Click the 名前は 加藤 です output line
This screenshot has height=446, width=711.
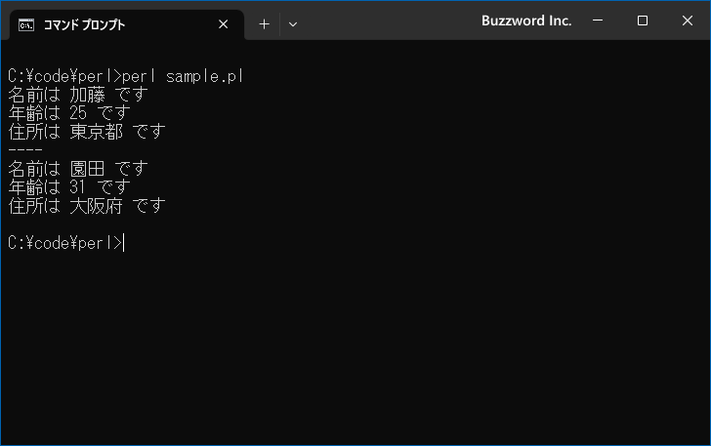[78, 95]
